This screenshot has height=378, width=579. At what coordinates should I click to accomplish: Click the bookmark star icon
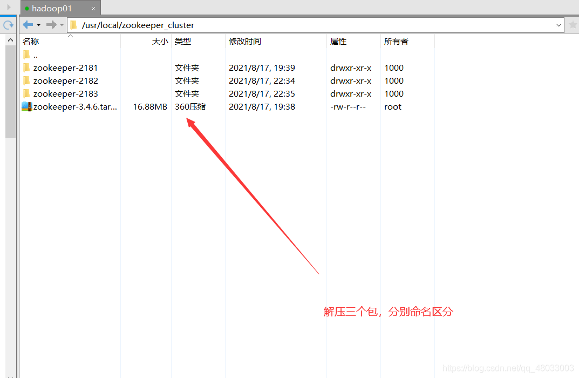(573, 25)
